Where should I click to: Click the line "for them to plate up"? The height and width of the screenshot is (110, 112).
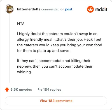44,51
